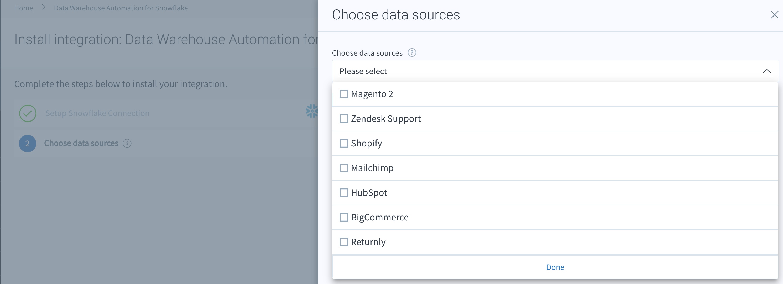
Task: Click the Mailchimp option text
Action: tap(372, 168)
